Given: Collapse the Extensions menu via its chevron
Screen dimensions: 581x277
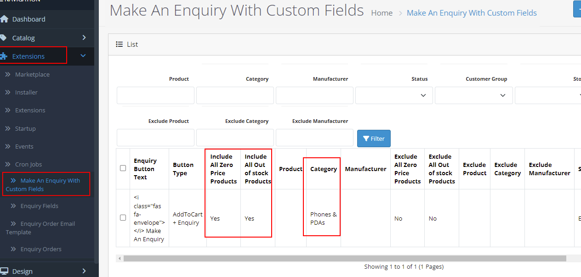Looking at the screenshot, I should coord(84,55).
